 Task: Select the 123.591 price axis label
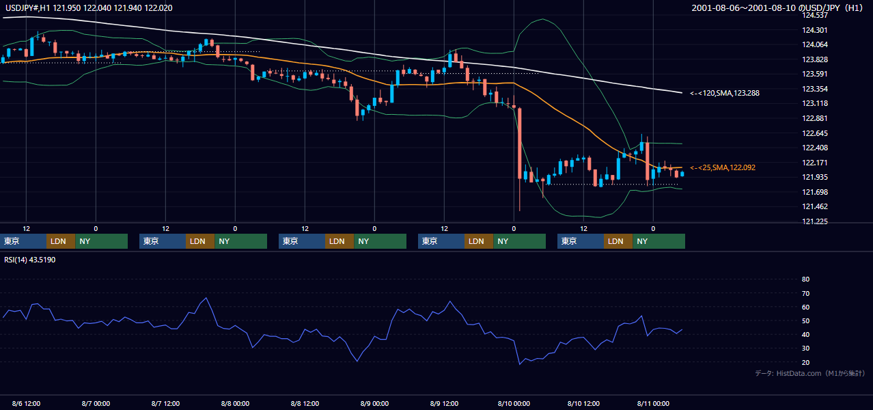click(814, 74)
